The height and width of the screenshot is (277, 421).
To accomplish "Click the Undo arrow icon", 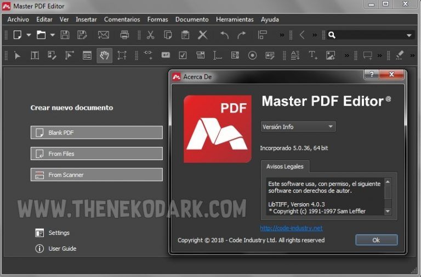I will point(224,35).
